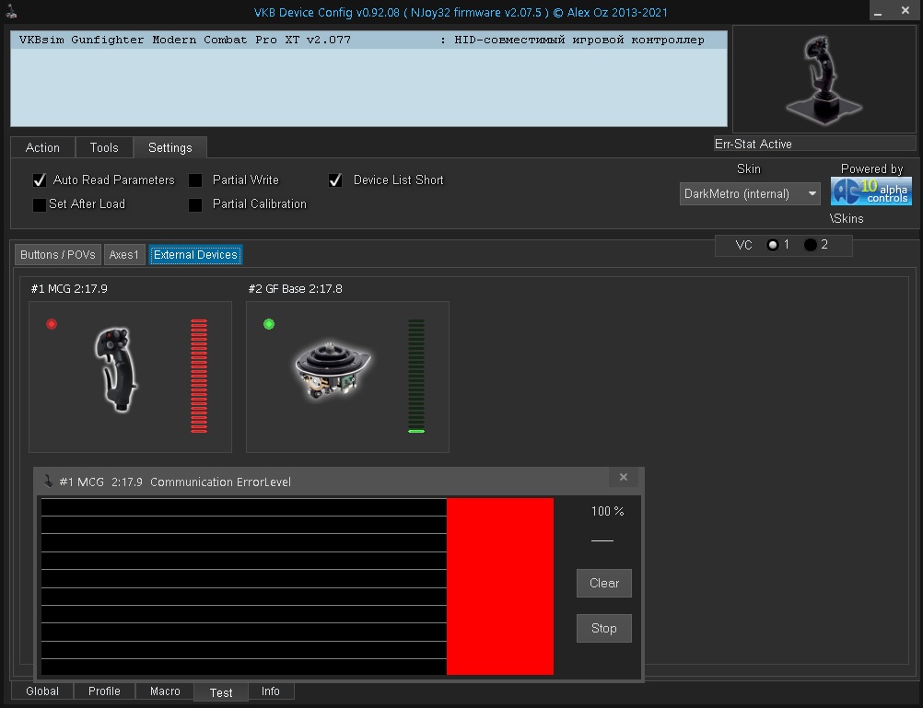Minimize the VKB Device Config window
The height and width of the screenshot is (708, 923).
coord(878,12)
